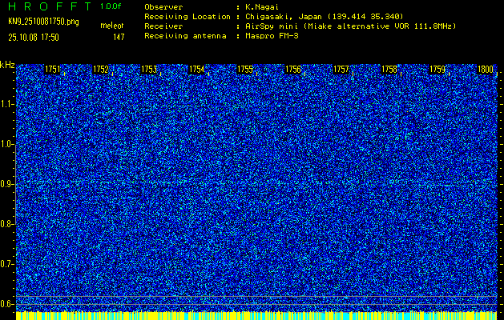Select the meteor label

pyautogui.click(x=111, y=26)
